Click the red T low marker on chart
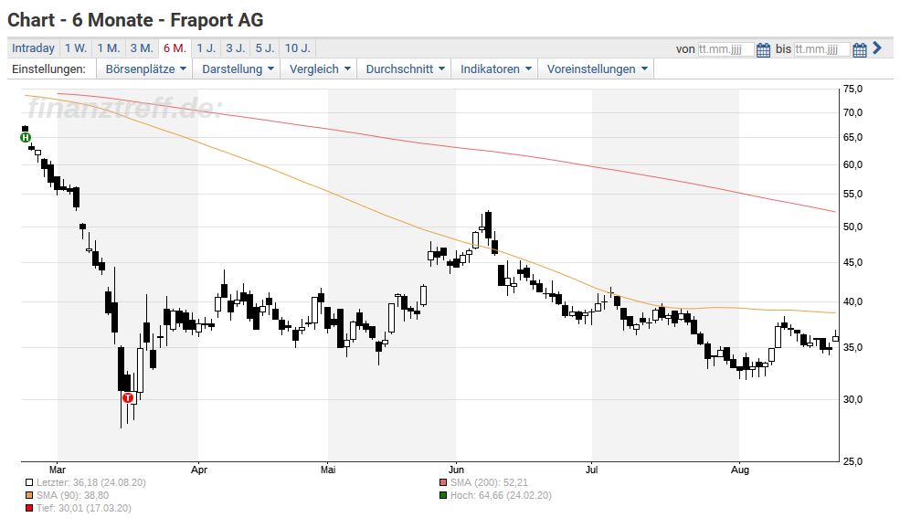The height and width of the screenshot is (528, 900). (127, 397)
